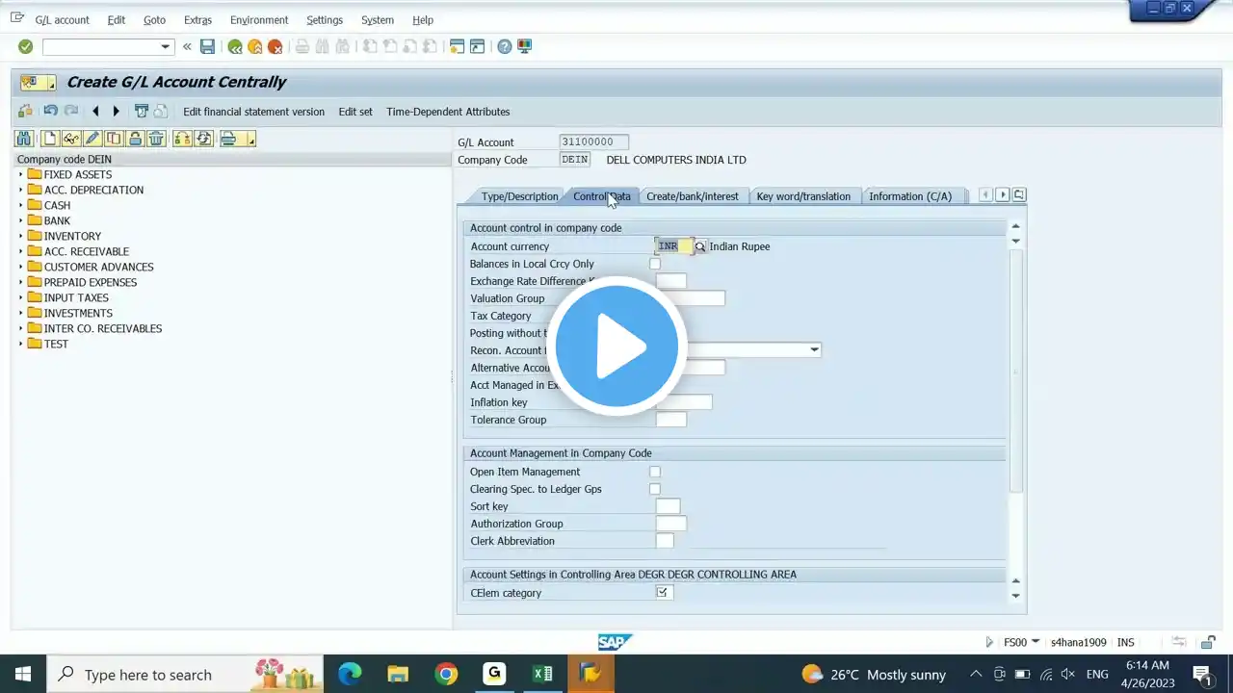
Task: Click the red Cancel icon
Action: 275,46
